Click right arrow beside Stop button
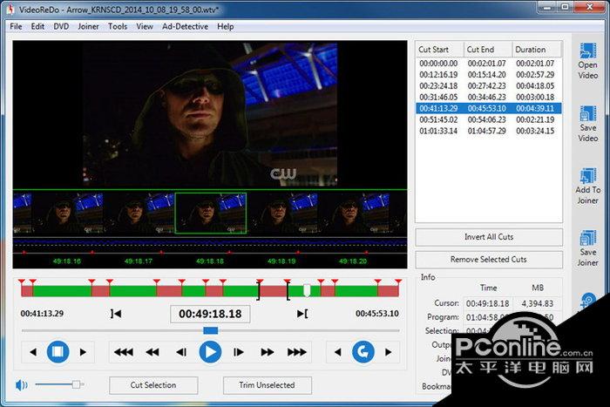Screen dimensions: 610x407 [83, 352]
